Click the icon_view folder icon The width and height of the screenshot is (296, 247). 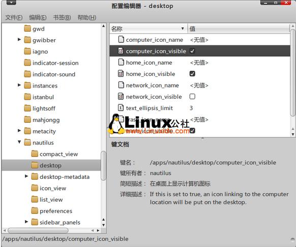(x=35, y=188)
